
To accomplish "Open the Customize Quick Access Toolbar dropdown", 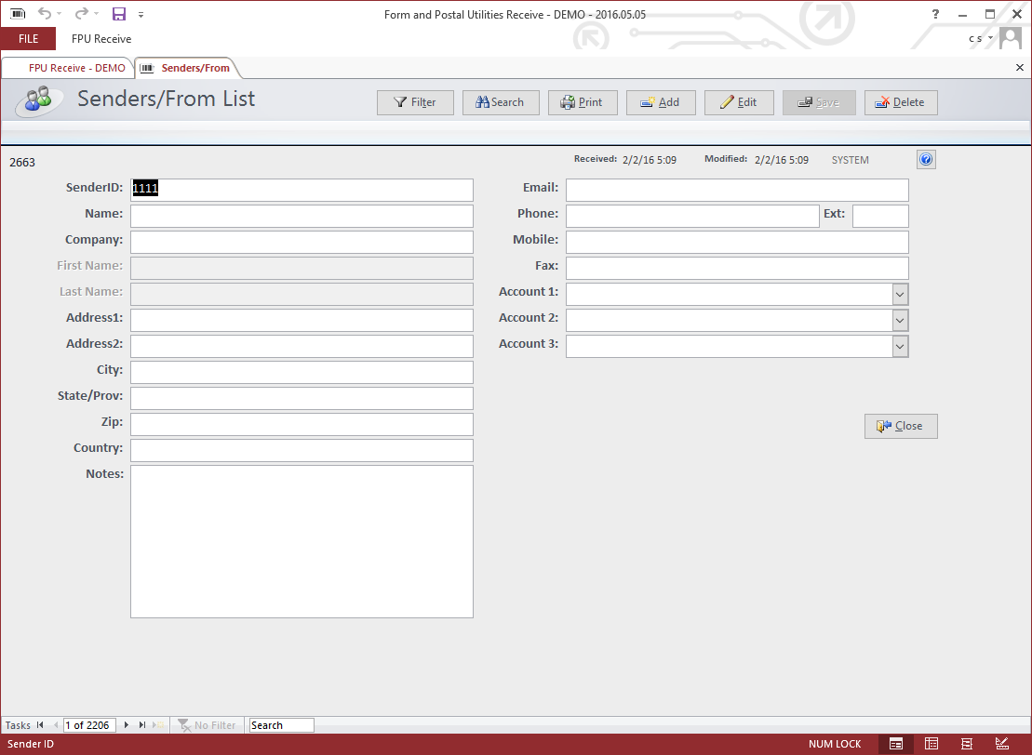I will point(141,15).
